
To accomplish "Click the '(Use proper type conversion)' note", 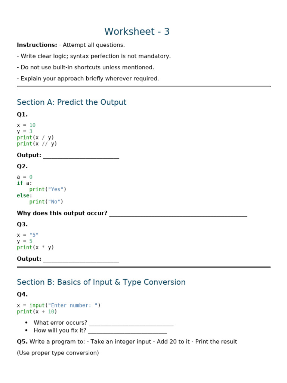I will click(x=58, y=353).
